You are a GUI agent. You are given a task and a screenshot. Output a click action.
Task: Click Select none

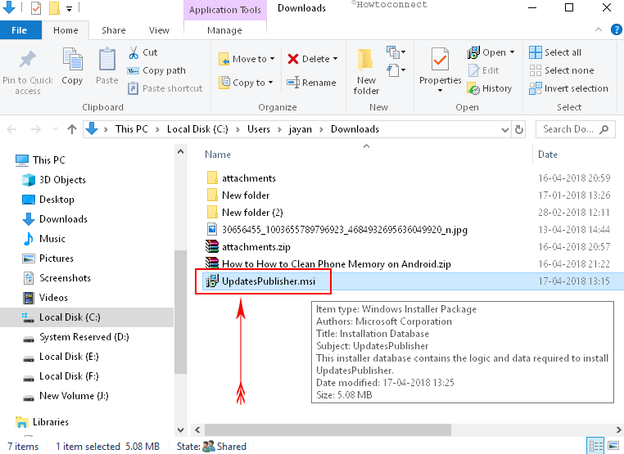click(x=562, y=70)
